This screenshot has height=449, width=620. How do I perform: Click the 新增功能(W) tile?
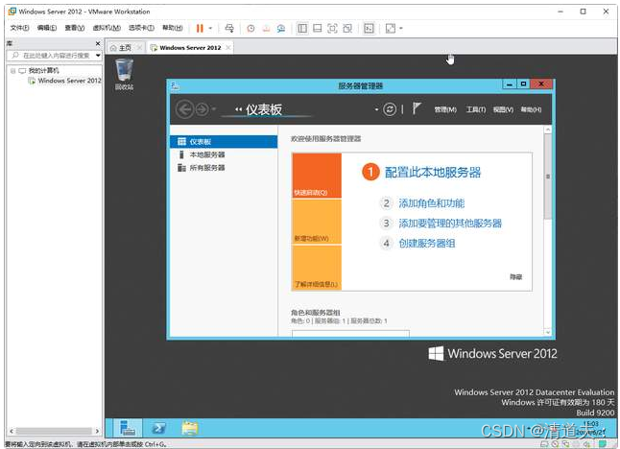point(317,222)
